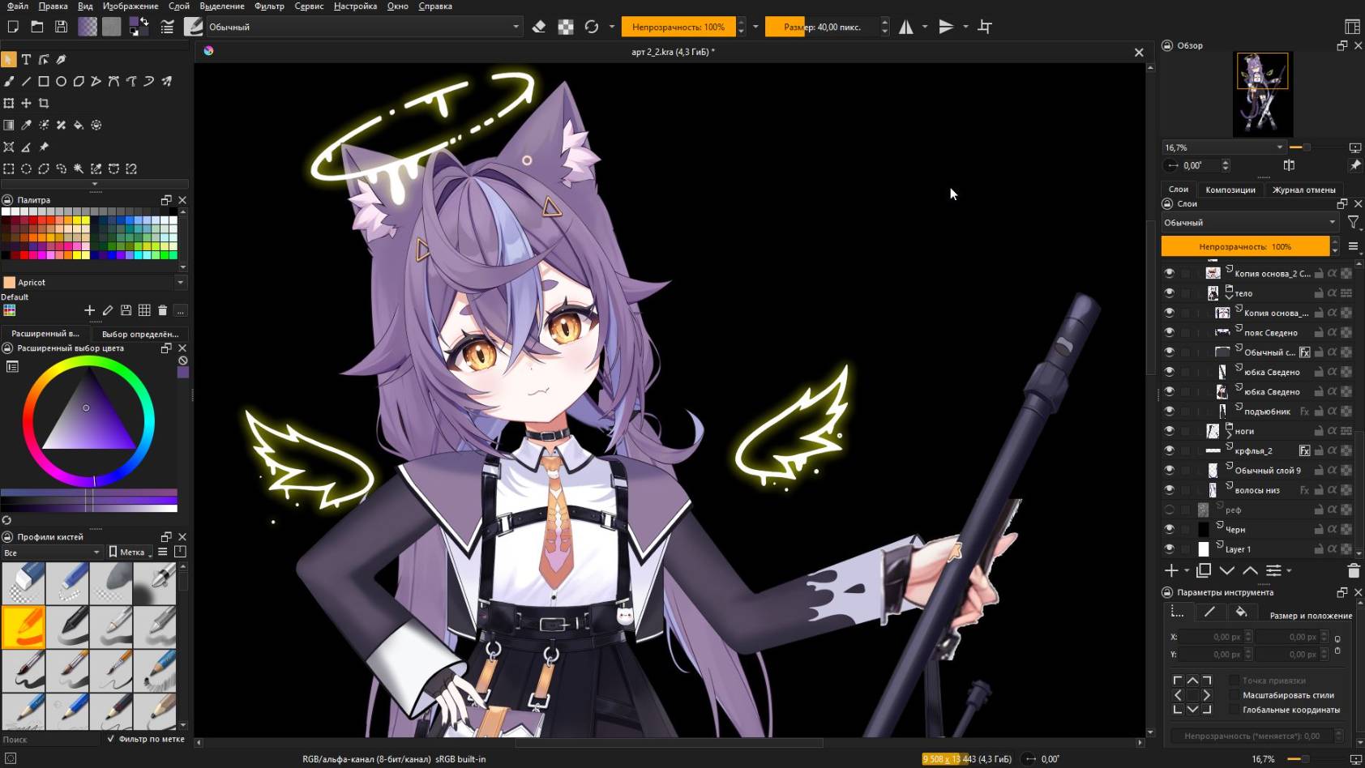Click the Overview thumbnail of the artwork

click(x=1262, y=94)
